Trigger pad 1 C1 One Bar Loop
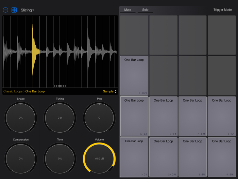The width and height of the screenshot is (238, 179). [134, 157]
